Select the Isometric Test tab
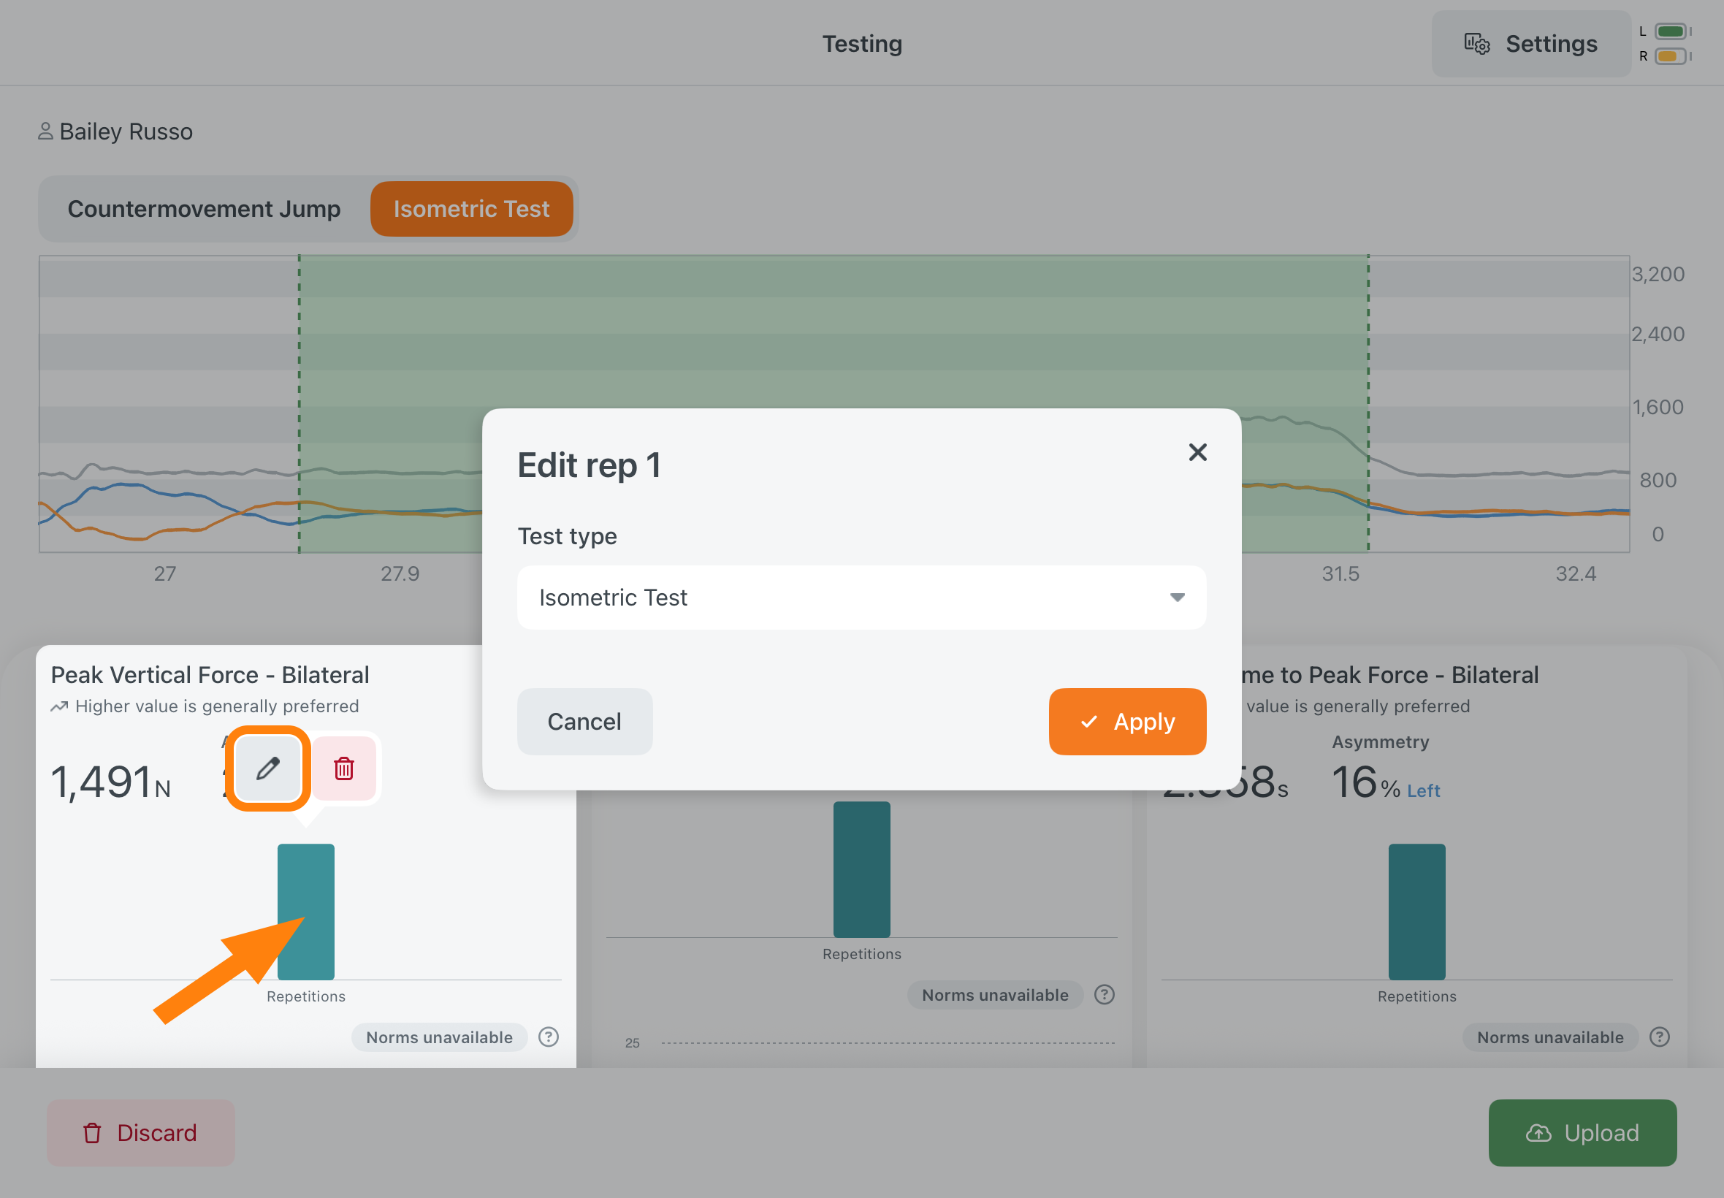This screenshot has height=1198, width=1724. click(471, 209)
